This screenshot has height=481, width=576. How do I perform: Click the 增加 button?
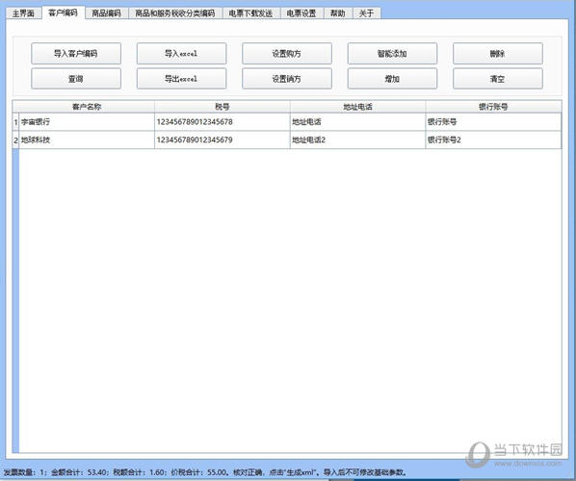(x=392, y=79)
